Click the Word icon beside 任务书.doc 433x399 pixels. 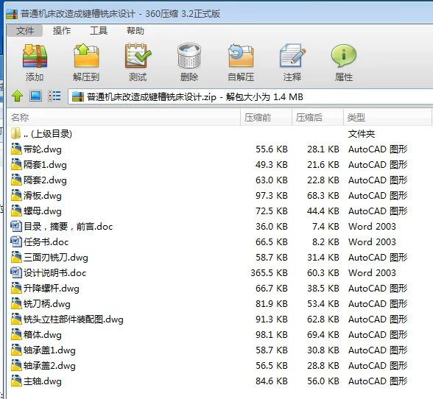point(16,241)
